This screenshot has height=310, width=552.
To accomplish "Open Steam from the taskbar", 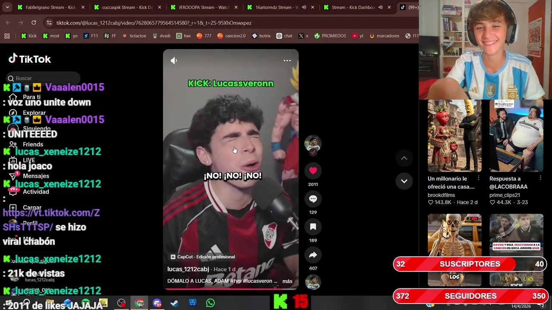I will point(174,303).
